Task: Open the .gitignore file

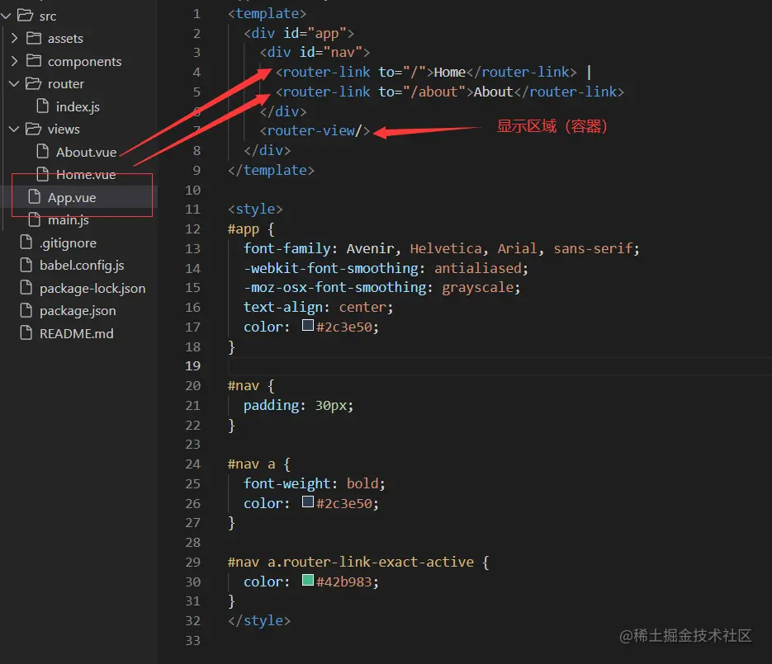Action: 68,243
